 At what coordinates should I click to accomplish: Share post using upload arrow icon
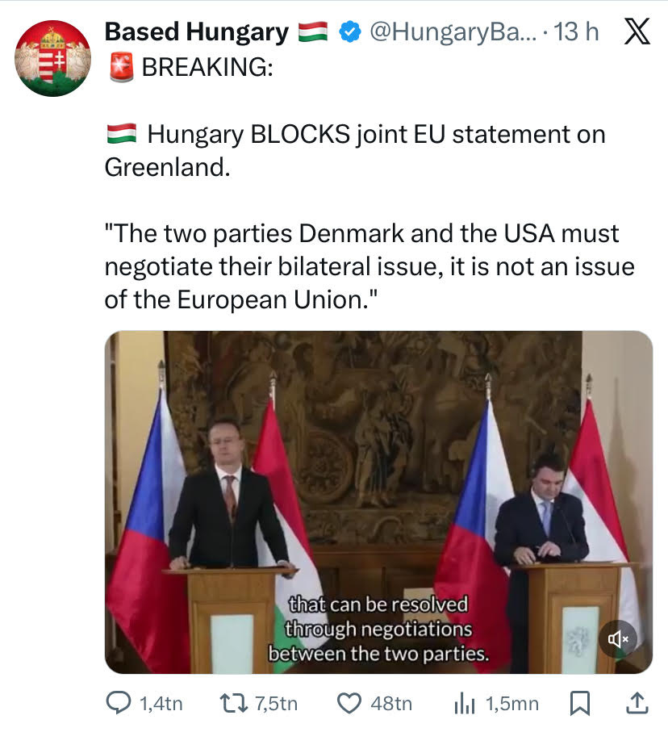(637, 703)
